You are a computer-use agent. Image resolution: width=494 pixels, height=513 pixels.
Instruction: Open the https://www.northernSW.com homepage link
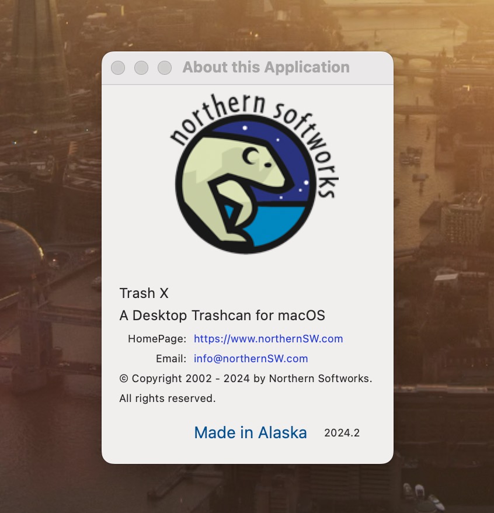tap(268, 339)
